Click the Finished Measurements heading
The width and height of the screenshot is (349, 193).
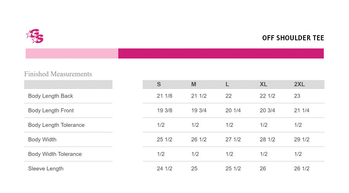[x=58, y=74]
